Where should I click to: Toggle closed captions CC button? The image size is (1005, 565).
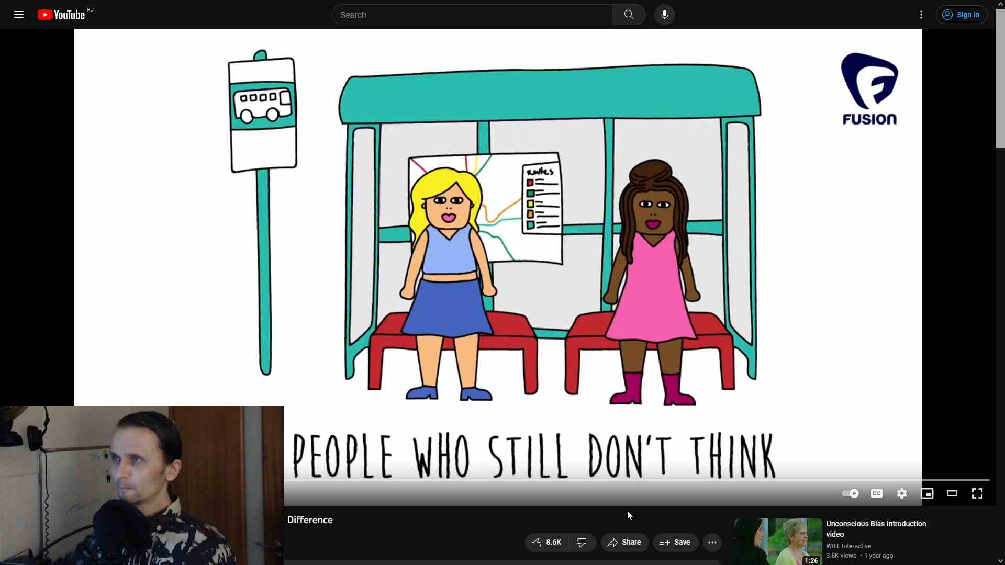click(x=877, y=493)
